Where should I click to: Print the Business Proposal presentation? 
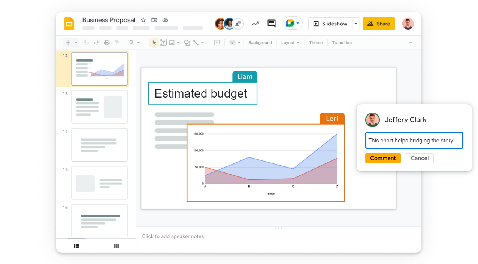[x=106, y=42]
